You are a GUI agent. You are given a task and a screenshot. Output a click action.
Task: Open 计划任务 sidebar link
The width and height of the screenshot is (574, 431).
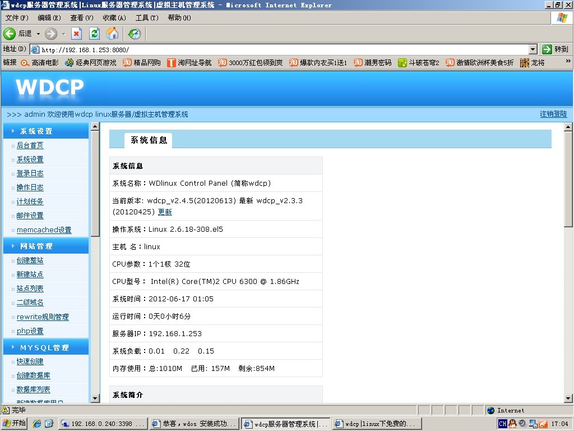tap(30, 201)
